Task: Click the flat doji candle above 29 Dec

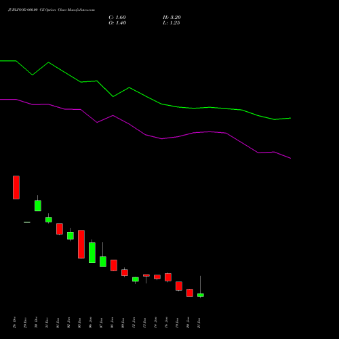Action: (27, 222)
